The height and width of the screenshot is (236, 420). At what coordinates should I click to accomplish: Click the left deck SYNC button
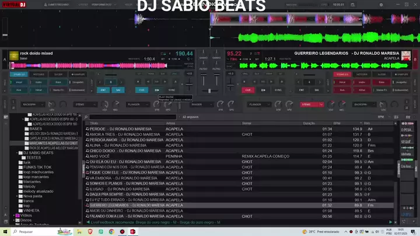(x=172, y=90)
